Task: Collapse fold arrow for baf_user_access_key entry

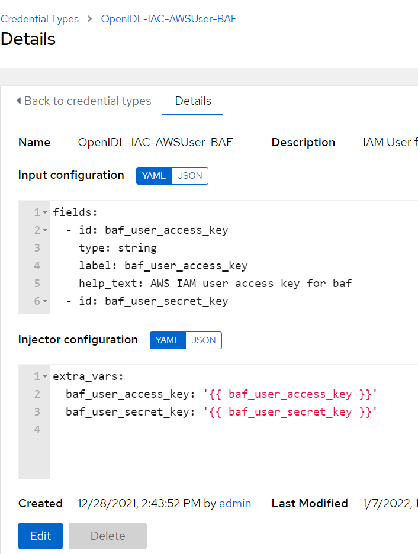Action: (x=45, y=230)
